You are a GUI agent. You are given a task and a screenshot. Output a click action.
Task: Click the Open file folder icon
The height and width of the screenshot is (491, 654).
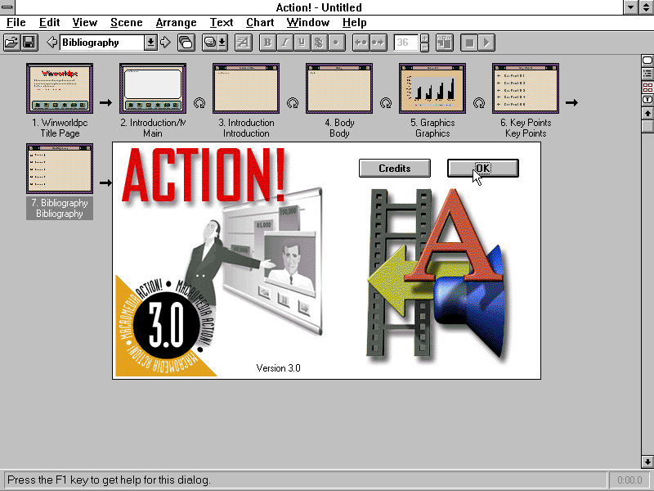click(x=11, y=43)
